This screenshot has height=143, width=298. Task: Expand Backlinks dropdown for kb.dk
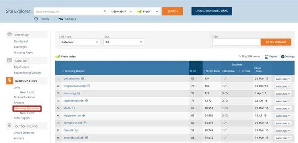pyautogui.click(x=283, y=108)
